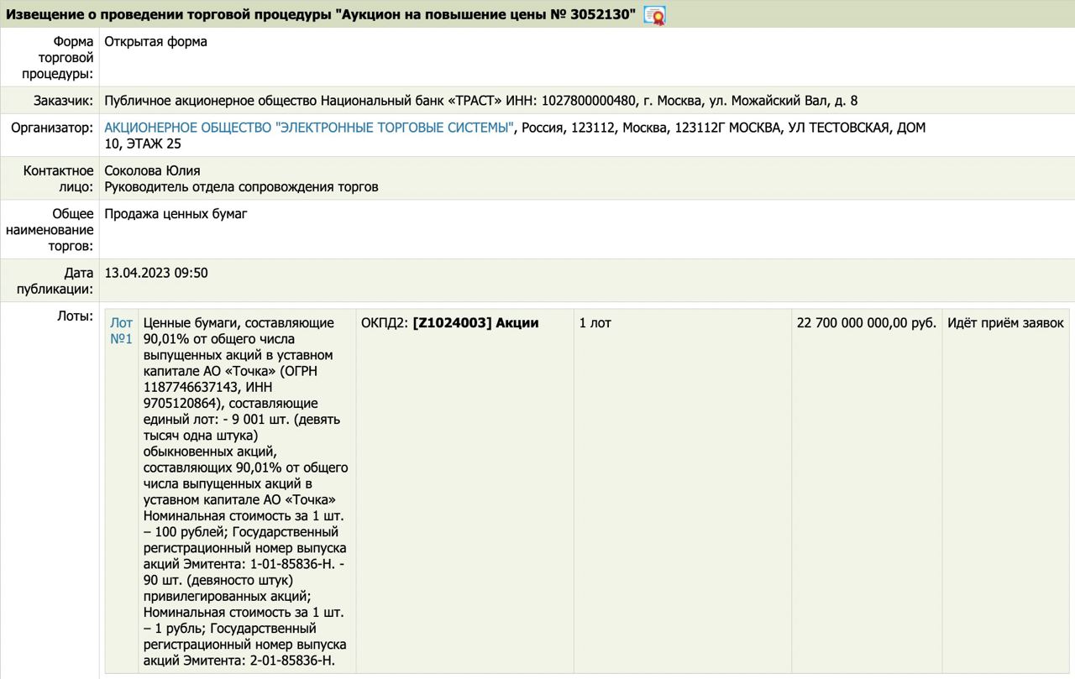Click the lot price 22 700 000 000,00 руб.
The image size is (1075, 679).
(x=866, y=323)
